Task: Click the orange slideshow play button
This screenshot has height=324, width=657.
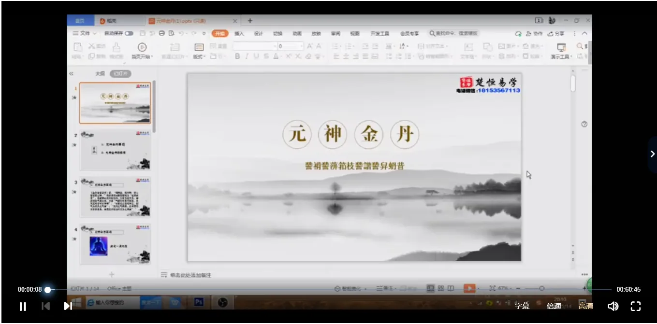Action: coord(469,288)
